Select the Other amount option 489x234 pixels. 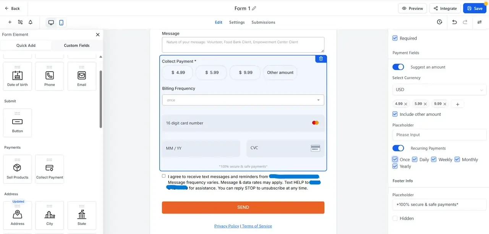pos(280,72)
